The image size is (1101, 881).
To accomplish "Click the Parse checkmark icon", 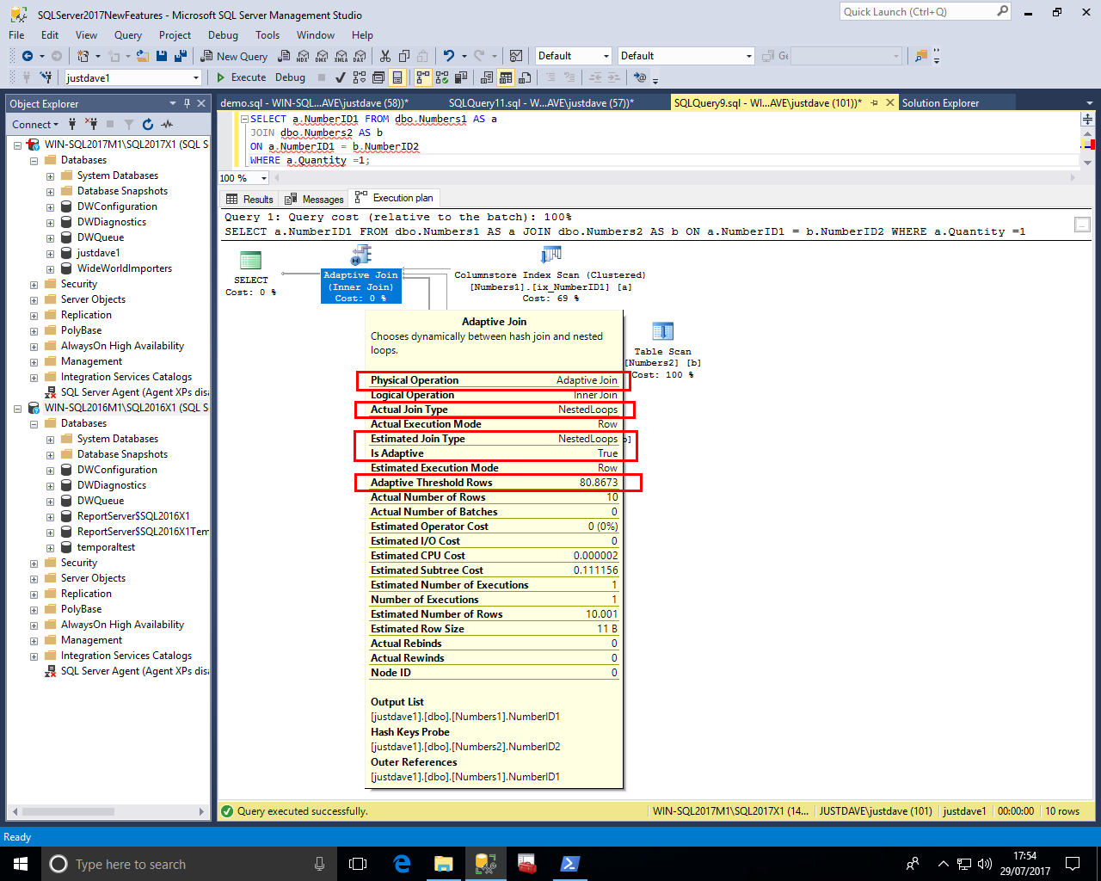I will pos(340,77).
